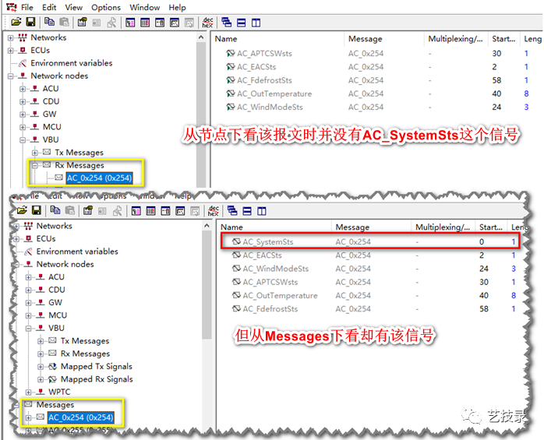This screenshot has width=544, height=440.
Task: Select AC_EACSts row in lower list
Action: 370,255
